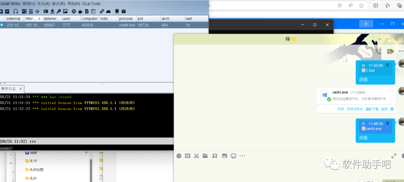Send a file via chat folder icon
The width and height of the screenshot is (404, 182).
tap(205, 156)
